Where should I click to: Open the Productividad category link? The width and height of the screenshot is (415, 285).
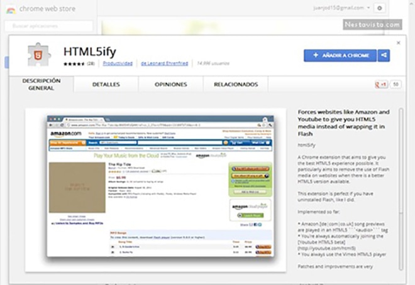pyautogui.click(x=118, y=63)
